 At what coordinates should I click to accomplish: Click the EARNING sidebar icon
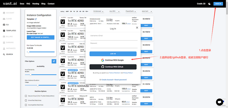click(x=4, y=42)
